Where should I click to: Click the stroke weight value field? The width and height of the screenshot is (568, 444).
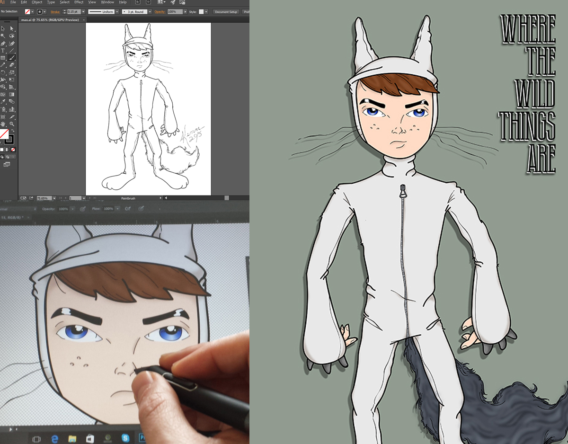[73, 11]
